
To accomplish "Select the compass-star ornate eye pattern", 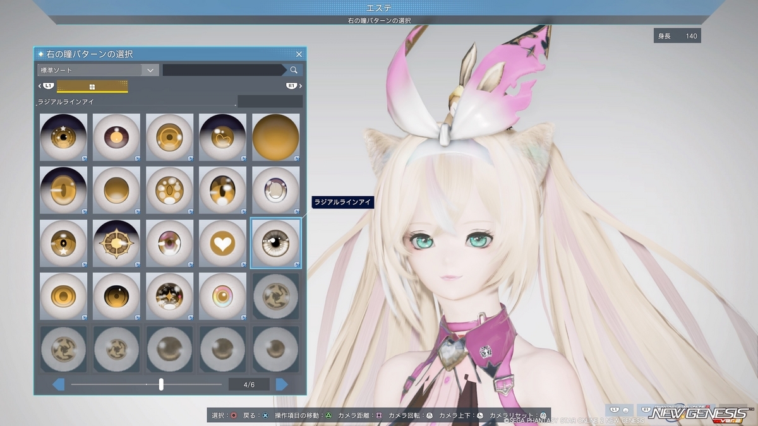I will click(117, 243).
